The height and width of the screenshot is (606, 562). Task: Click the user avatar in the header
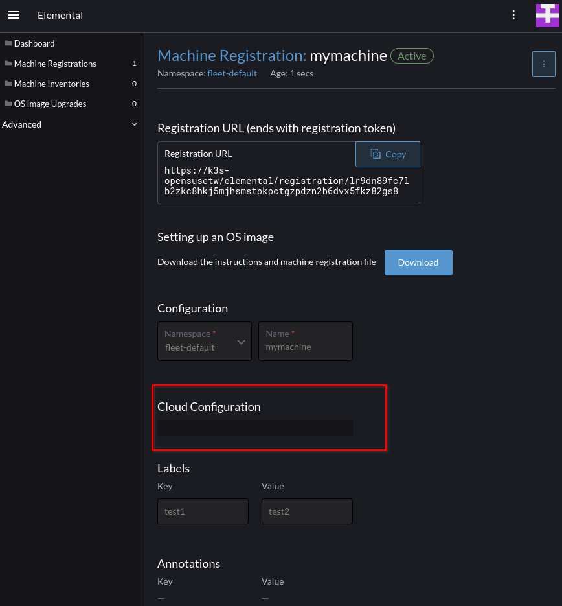(x=547, y=15)
